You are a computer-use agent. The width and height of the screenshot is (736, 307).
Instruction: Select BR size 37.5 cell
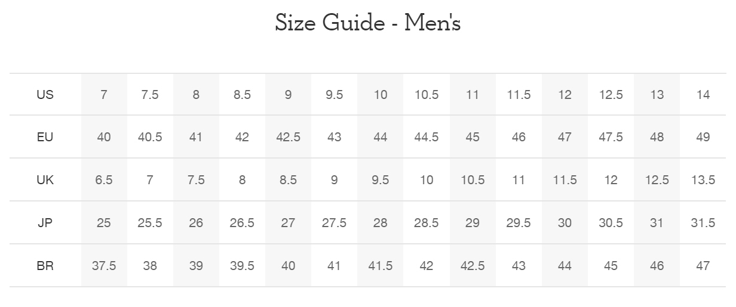coord(104,266)
